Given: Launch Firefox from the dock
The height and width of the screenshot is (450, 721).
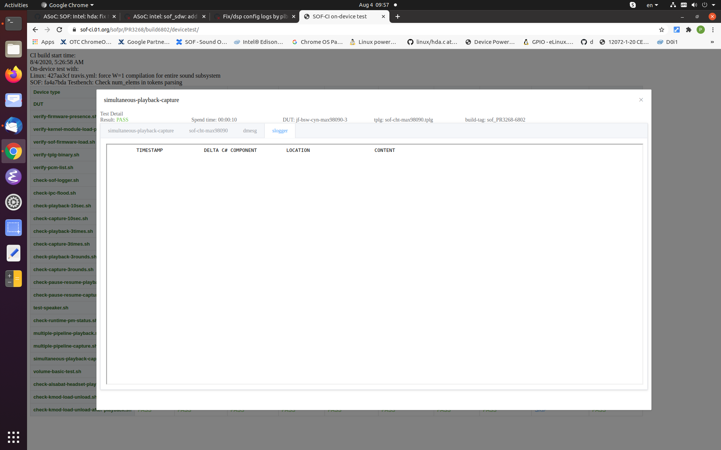Looking at the screenshot, I should pos(14,75).
